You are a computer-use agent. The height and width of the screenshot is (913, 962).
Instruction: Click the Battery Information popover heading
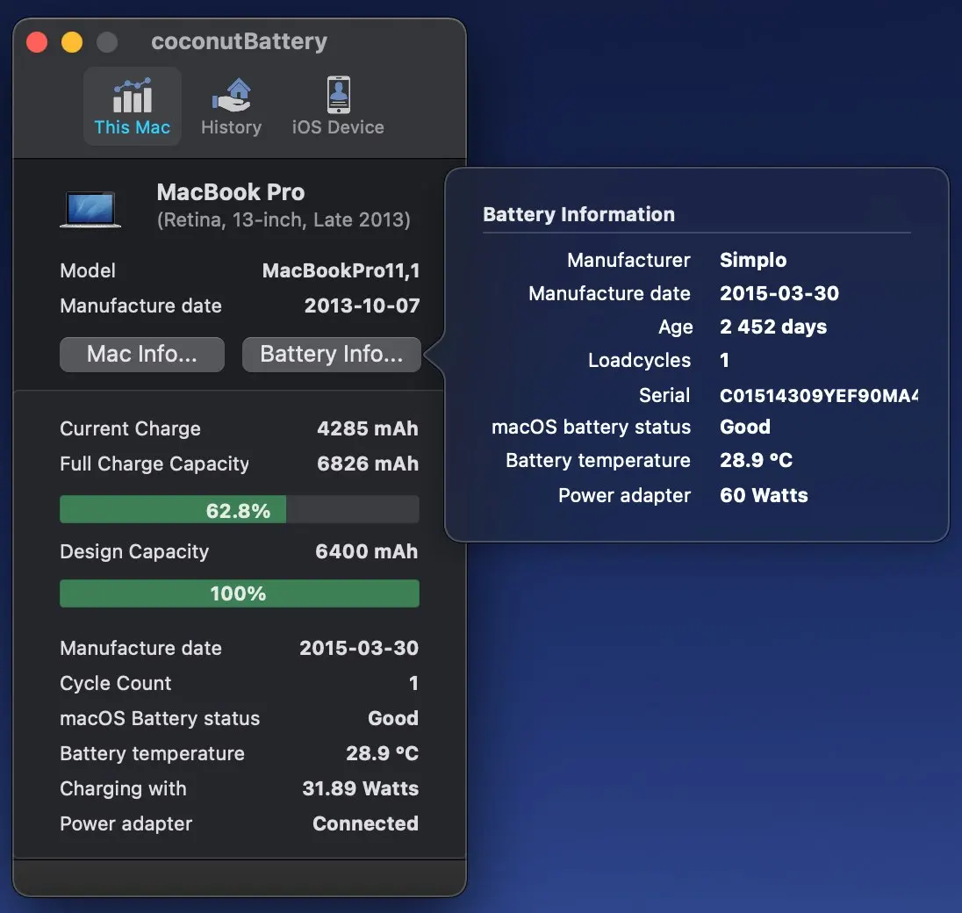click(x=578, y=214)
